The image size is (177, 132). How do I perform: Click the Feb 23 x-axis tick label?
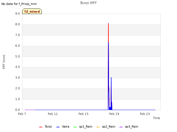pyautogui.click(x=145, y=114)
